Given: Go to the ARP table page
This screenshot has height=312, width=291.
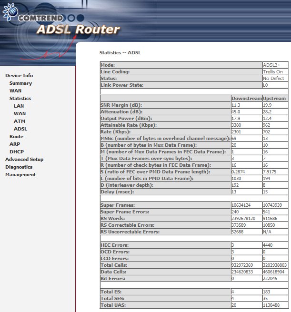Looking at the screenshot, I should (15, 144).
